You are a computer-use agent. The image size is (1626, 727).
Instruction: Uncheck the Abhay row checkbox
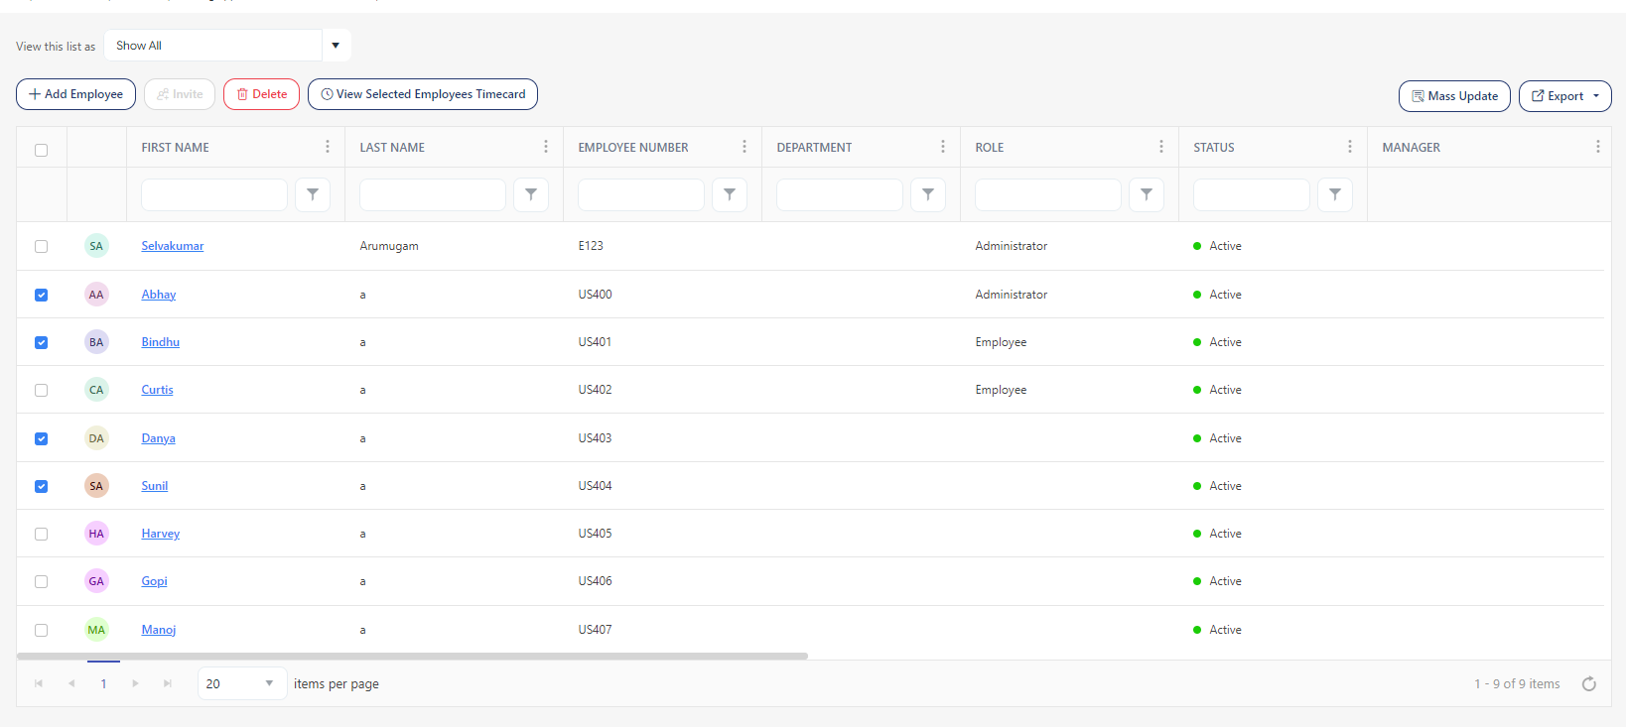[41, 295]
